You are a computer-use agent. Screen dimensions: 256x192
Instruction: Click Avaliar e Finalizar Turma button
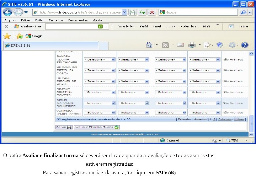pyautogui.click(x=97, y=127)
